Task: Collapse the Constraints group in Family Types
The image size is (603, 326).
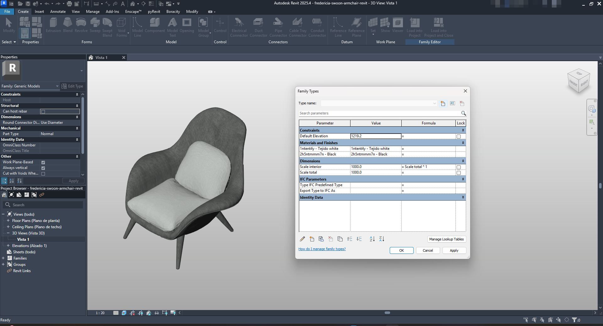Action: pyautogui.click(x=463, y=130)
